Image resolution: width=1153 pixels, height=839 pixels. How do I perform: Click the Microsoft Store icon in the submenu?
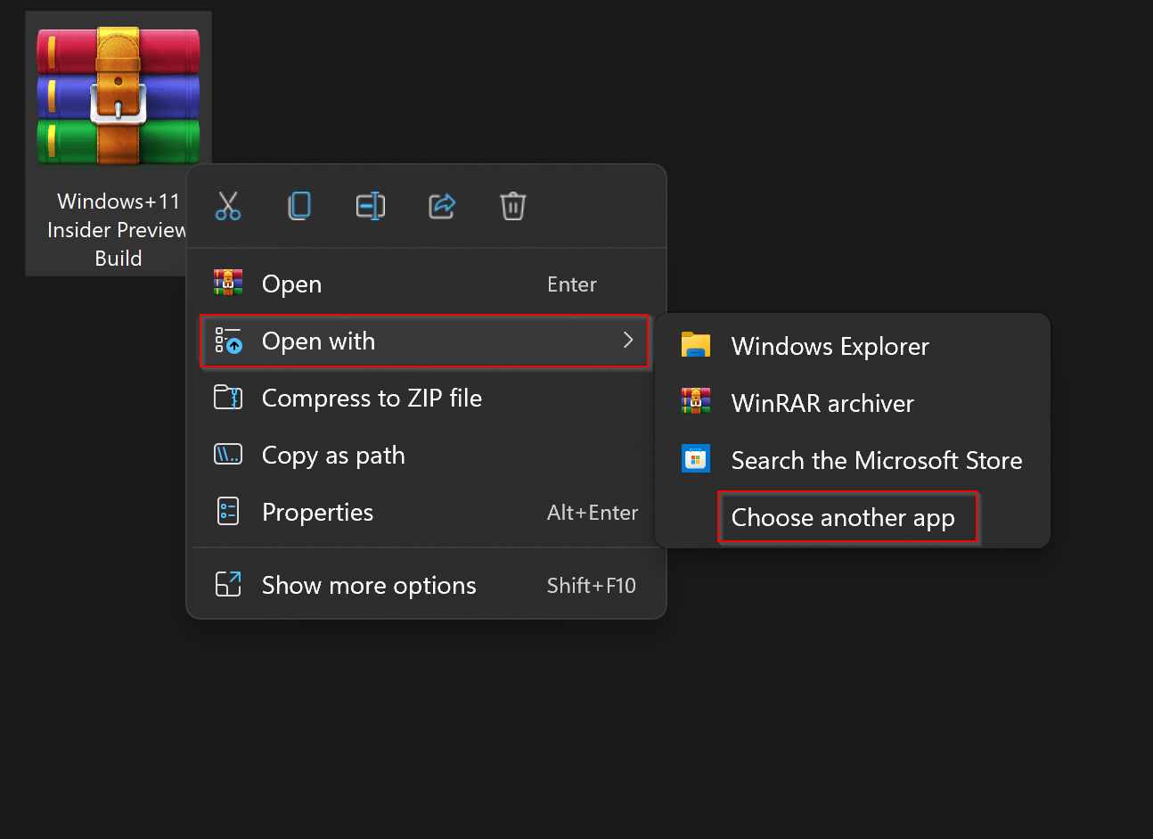coord(696,459)
